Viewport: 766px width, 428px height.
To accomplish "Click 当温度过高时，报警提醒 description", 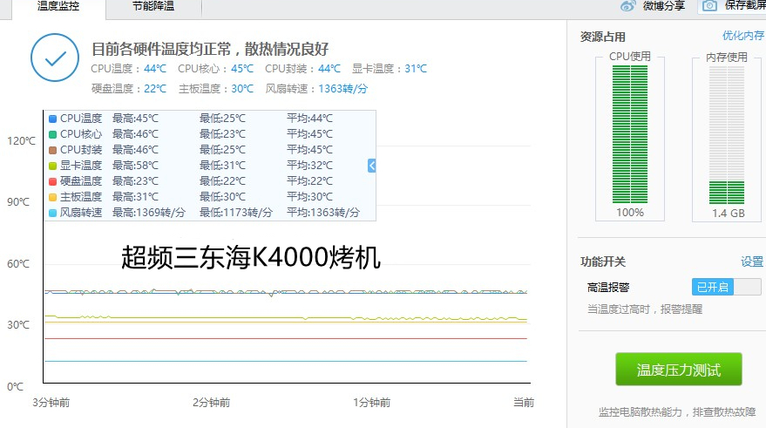I will 645,309.
